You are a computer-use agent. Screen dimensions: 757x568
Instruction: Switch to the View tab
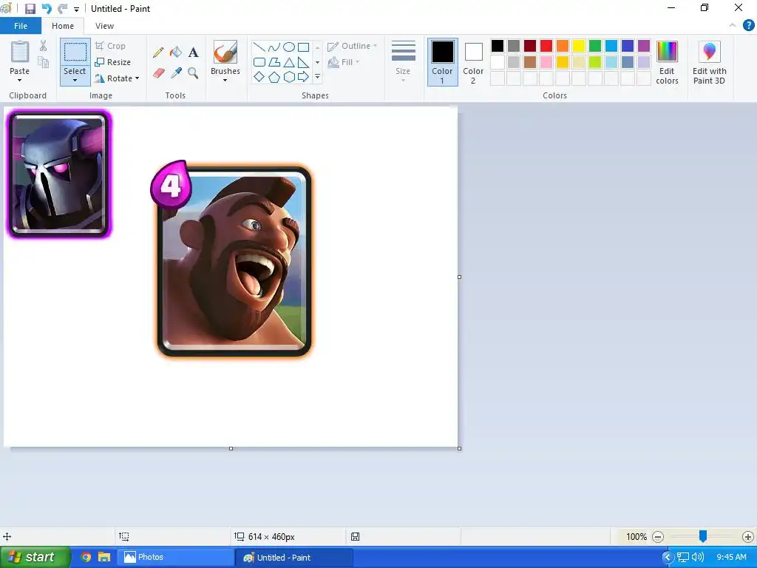tap(104, 26)
